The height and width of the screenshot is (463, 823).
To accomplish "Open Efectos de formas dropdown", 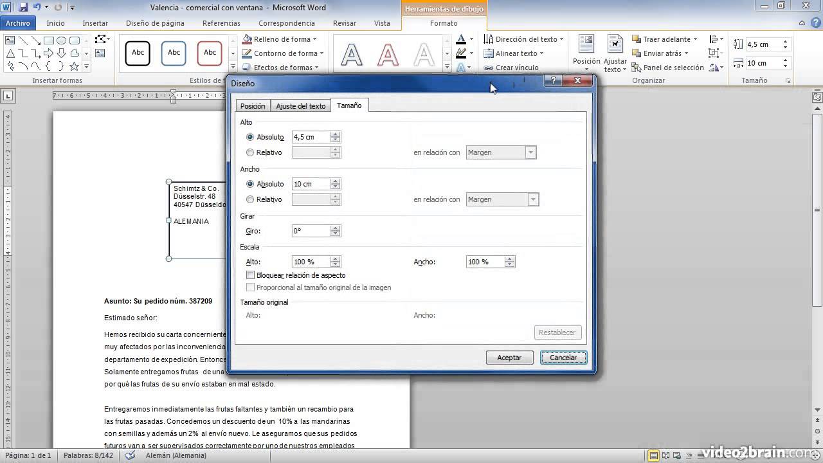I will 281,68.
